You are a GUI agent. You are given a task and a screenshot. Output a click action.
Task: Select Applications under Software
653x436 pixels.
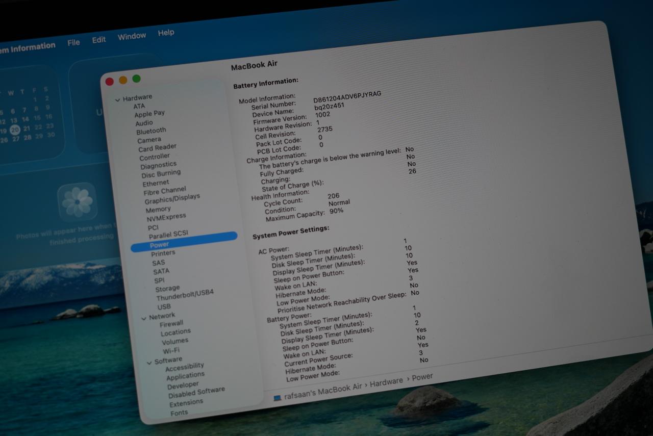185,376
